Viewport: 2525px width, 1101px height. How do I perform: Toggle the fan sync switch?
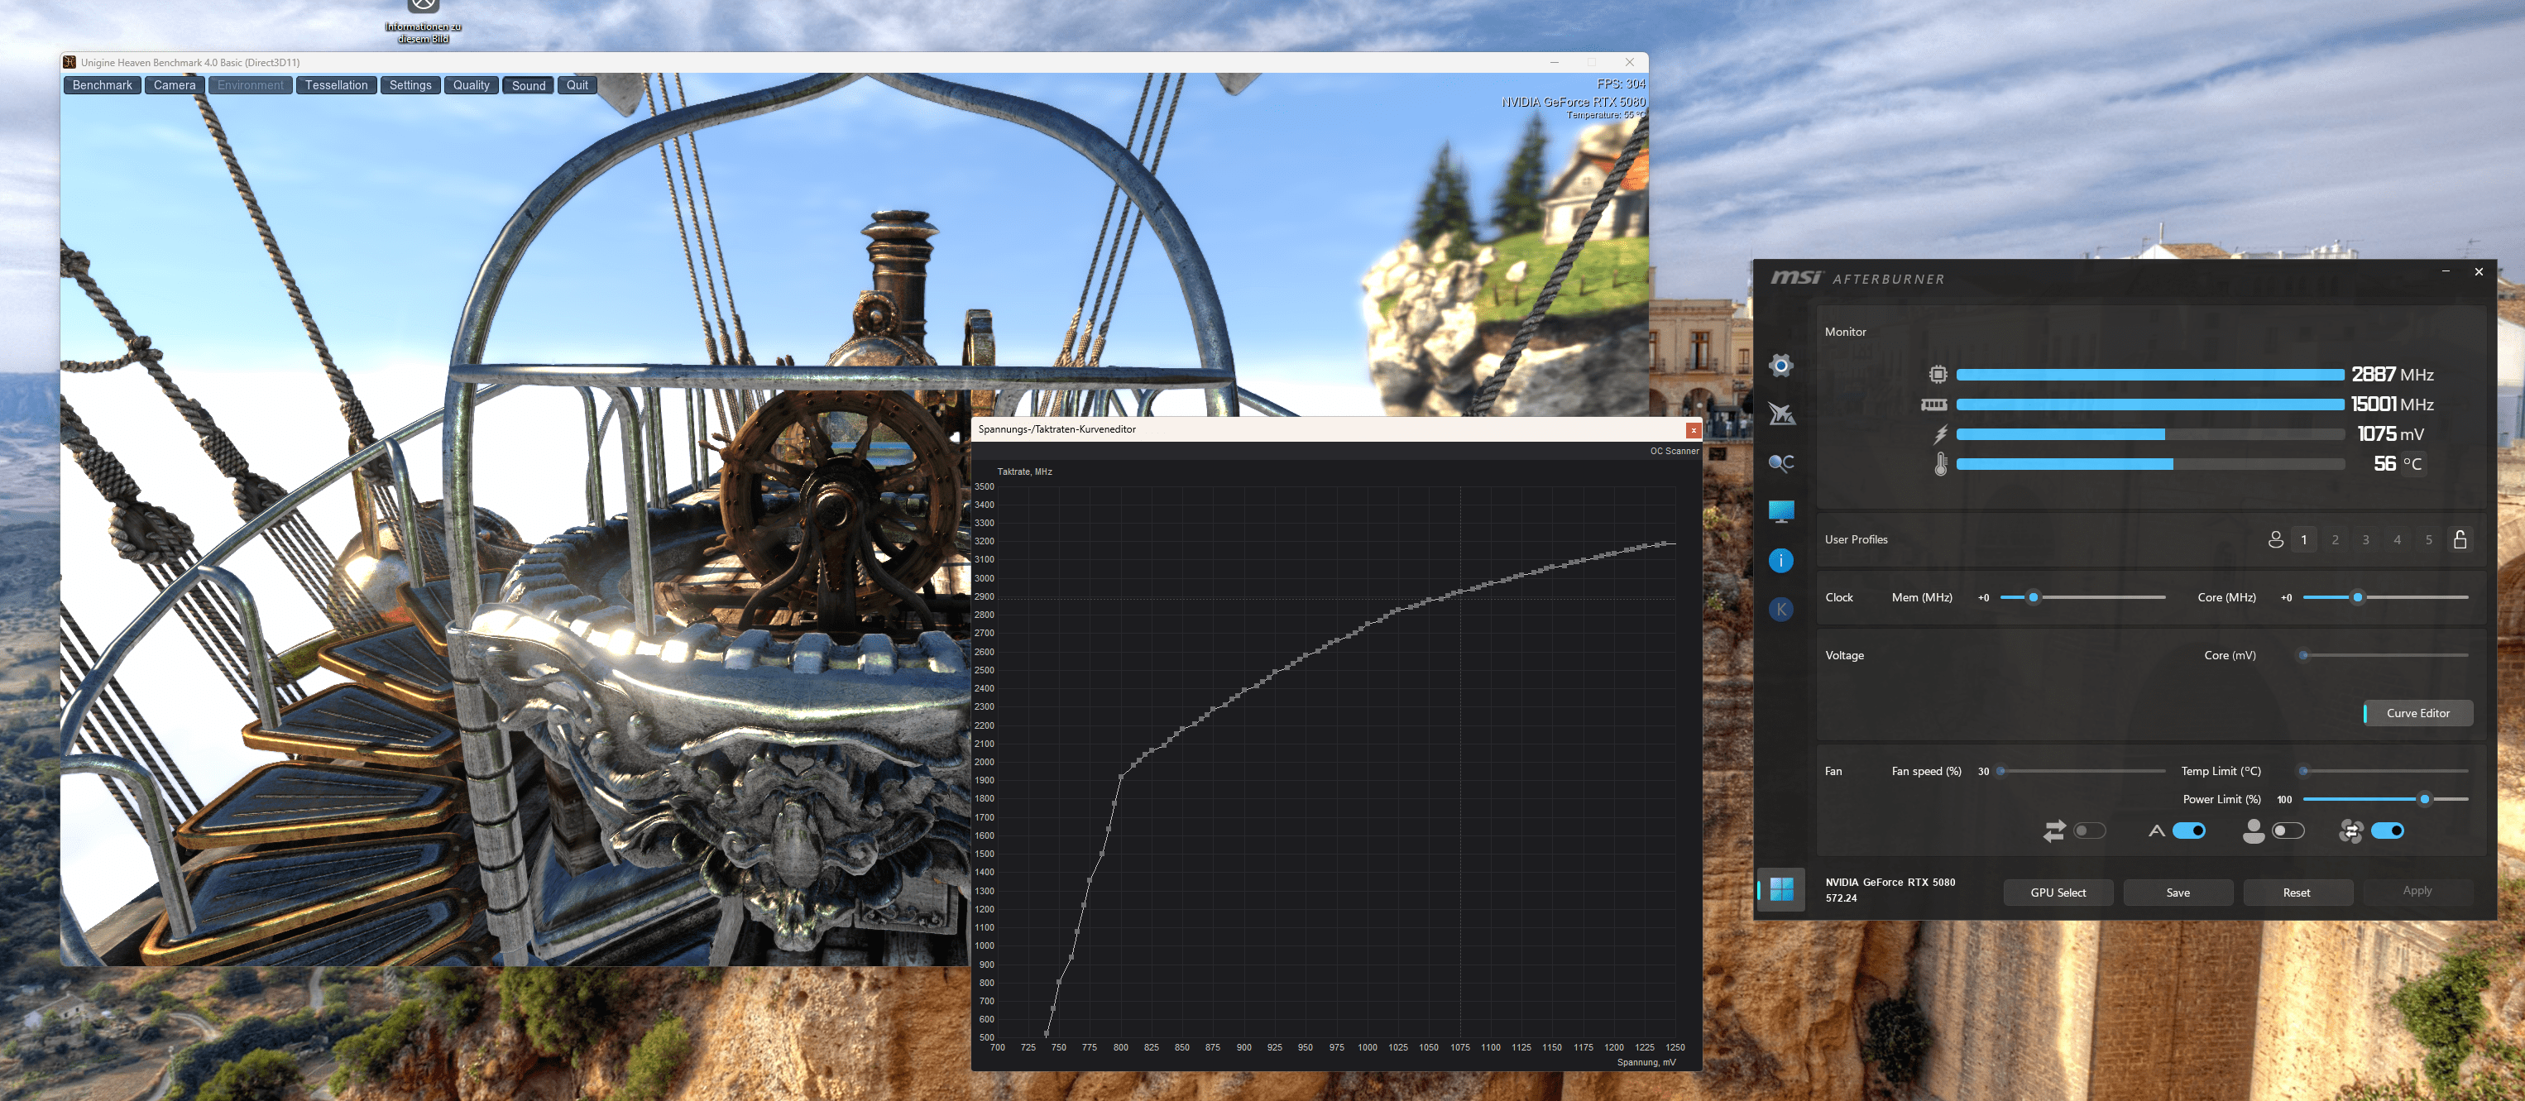(2387, 831)
